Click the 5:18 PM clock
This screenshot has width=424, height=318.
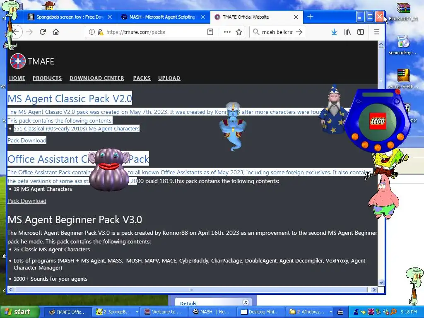point(409,312)
